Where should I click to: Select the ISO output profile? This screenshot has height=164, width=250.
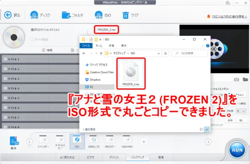click(77, 142)
